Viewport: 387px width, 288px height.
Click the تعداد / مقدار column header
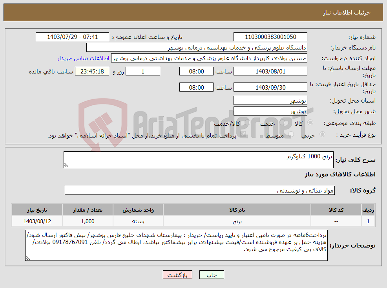click(x=88, y=210)
